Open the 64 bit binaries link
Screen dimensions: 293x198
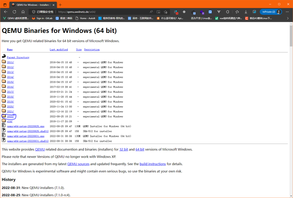coord(140,150)
